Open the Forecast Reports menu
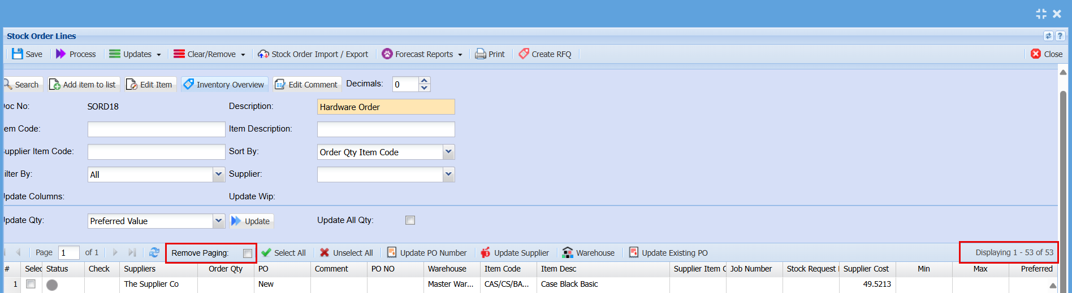 click(422, 54)
